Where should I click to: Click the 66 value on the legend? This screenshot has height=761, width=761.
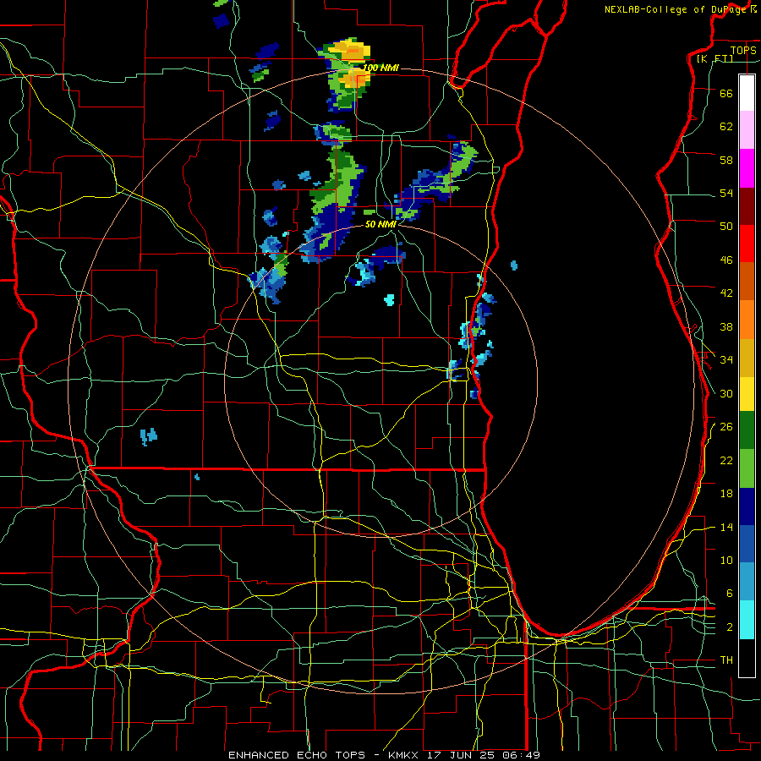tap(726, 93)
